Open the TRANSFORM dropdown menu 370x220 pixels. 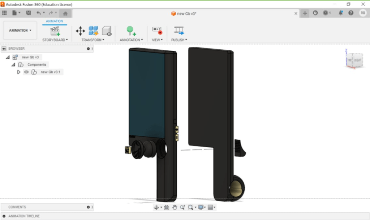92,40
